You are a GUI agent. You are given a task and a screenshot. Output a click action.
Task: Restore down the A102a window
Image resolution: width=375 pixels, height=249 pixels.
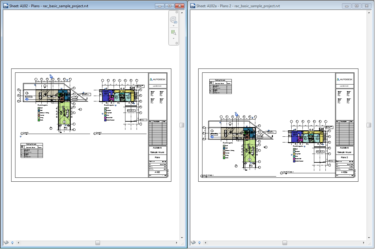(x=357, y=5)
